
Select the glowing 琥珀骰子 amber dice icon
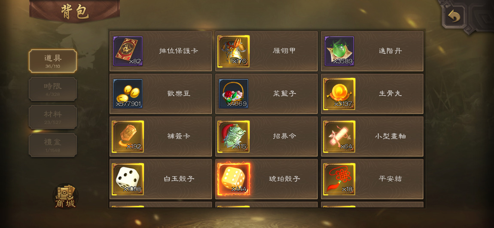pos(233,179)
